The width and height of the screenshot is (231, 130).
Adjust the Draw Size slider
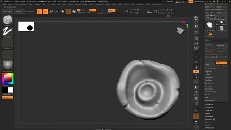140,13
